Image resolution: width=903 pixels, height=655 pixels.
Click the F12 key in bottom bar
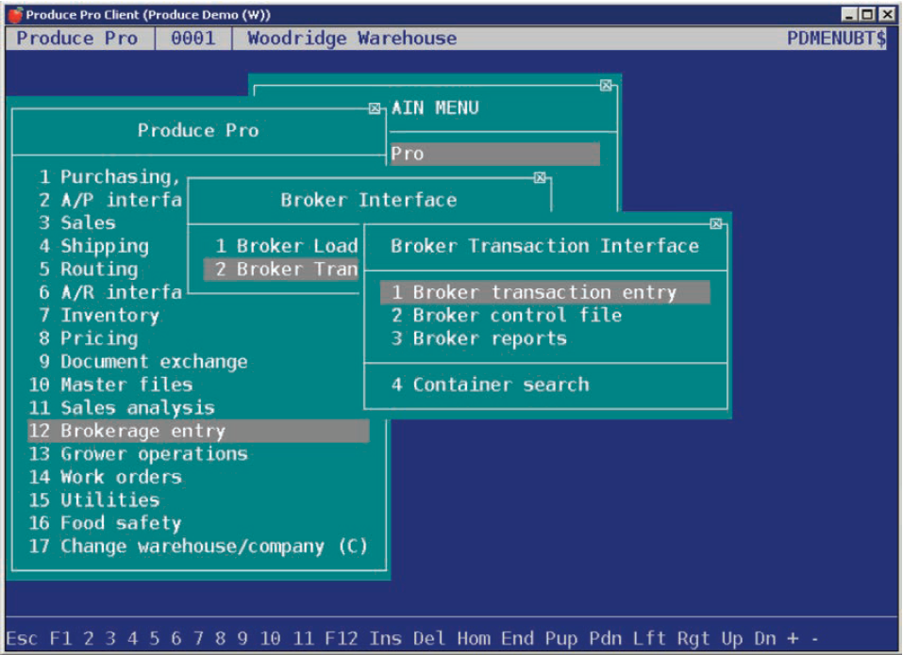341,638
